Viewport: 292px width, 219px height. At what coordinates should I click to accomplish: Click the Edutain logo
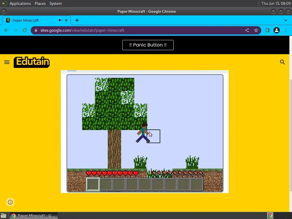pyautogui.click(x=32, y=62)
